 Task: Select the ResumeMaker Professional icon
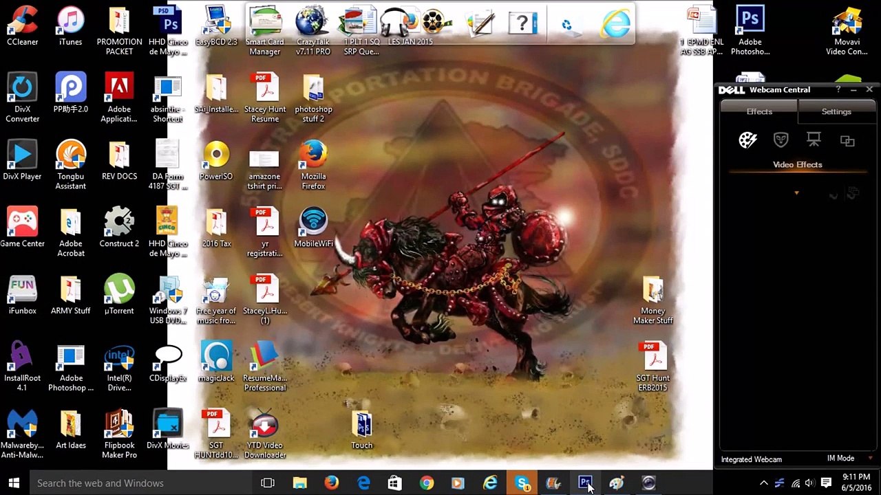coord(265,367)
